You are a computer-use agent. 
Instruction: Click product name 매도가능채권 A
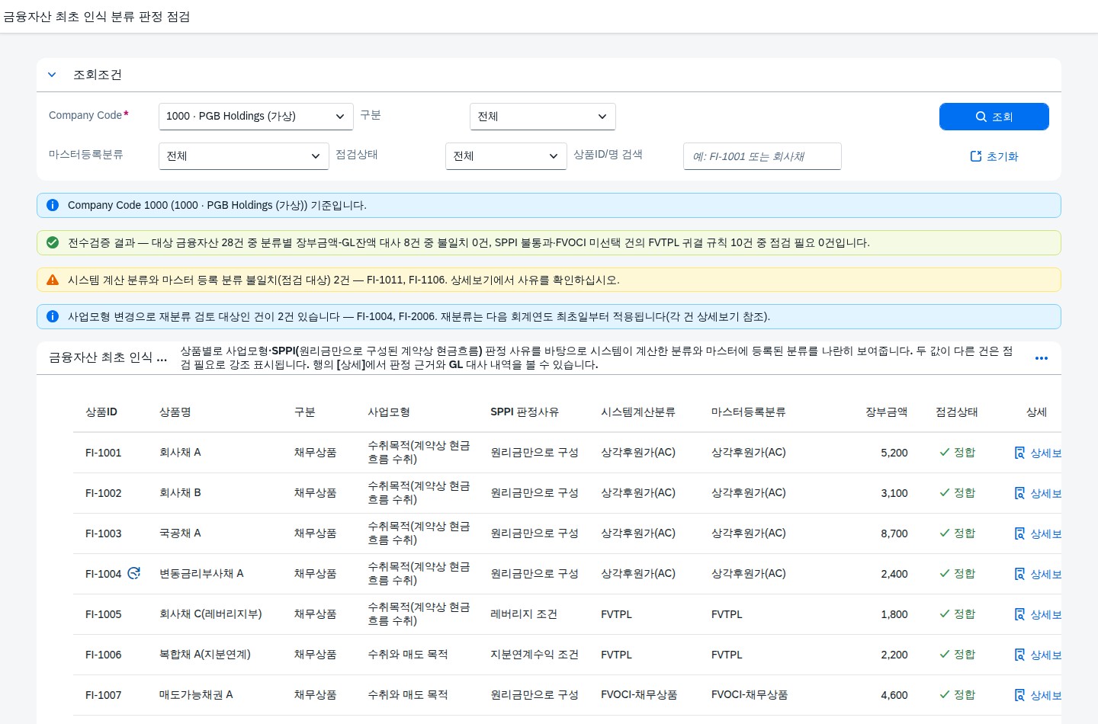(196, 694)
